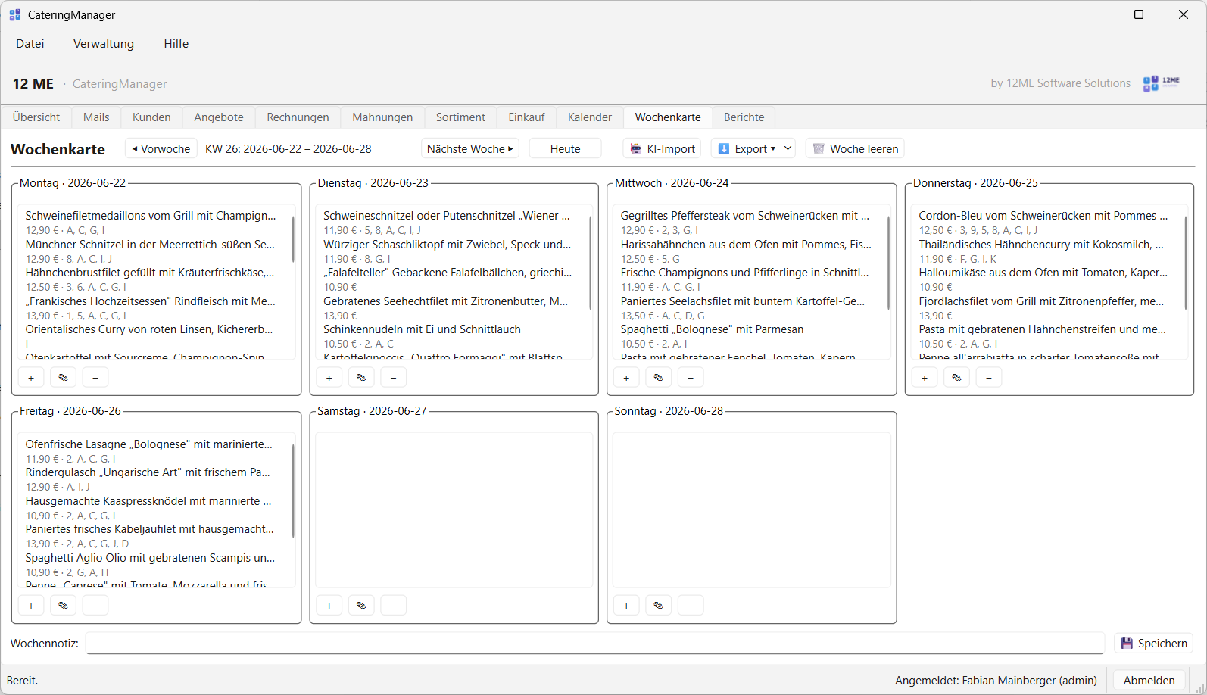The image size is (1207, 695).
Task: Expand the chevron next to Export
Action: (x=788, y=148)
